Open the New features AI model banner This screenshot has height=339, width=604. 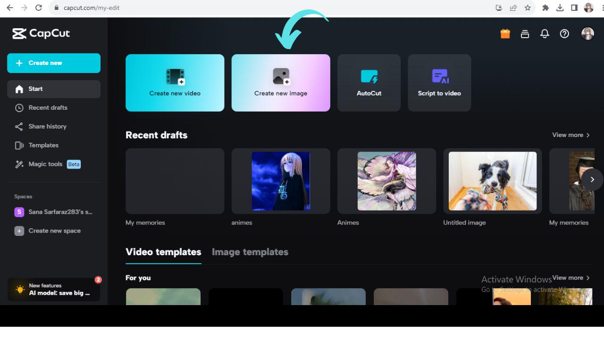pos(54,290)
